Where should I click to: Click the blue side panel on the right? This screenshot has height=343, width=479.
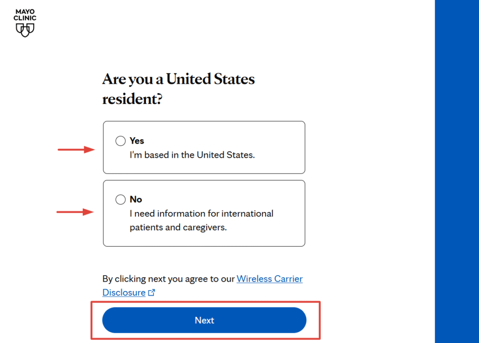click(457, 171)
